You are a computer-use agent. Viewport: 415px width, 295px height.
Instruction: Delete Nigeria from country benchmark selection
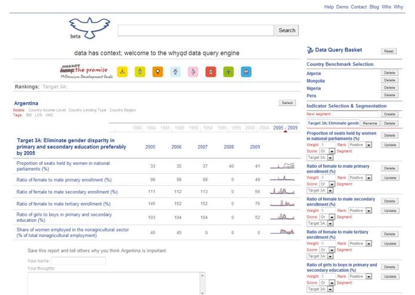pos(389,88)
